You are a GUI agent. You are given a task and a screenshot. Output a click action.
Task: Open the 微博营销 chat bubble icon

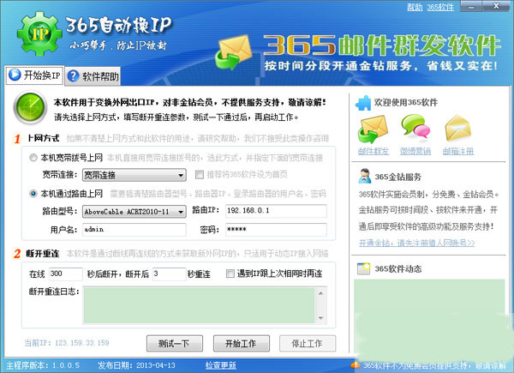coord(415,126)
